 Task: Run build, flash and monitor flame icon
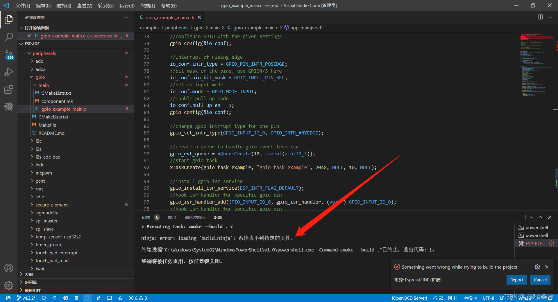point(120,298)
